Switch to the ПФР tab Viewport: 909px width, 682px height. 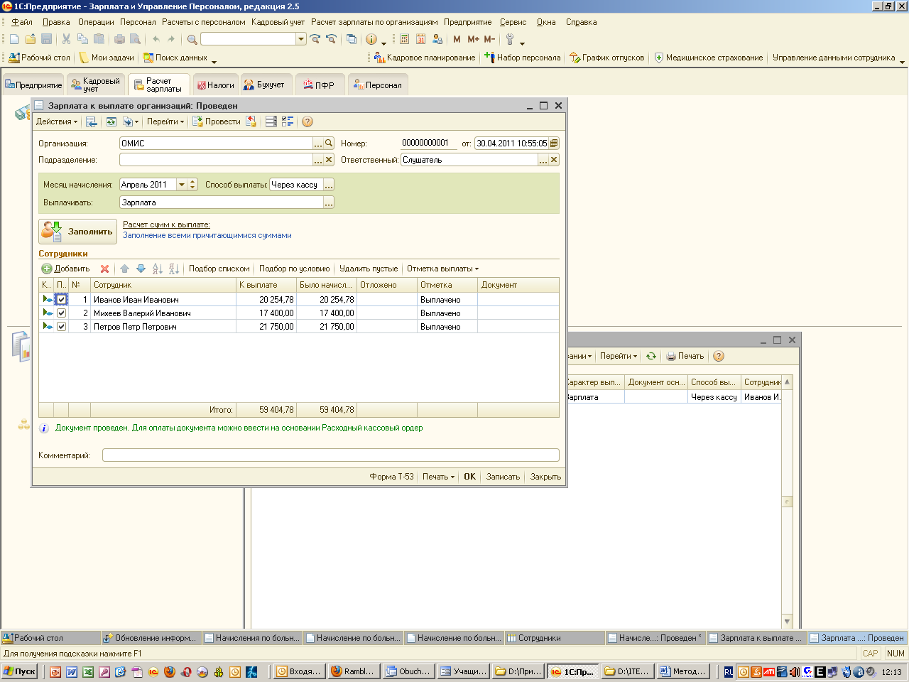[x=320, y=85]
